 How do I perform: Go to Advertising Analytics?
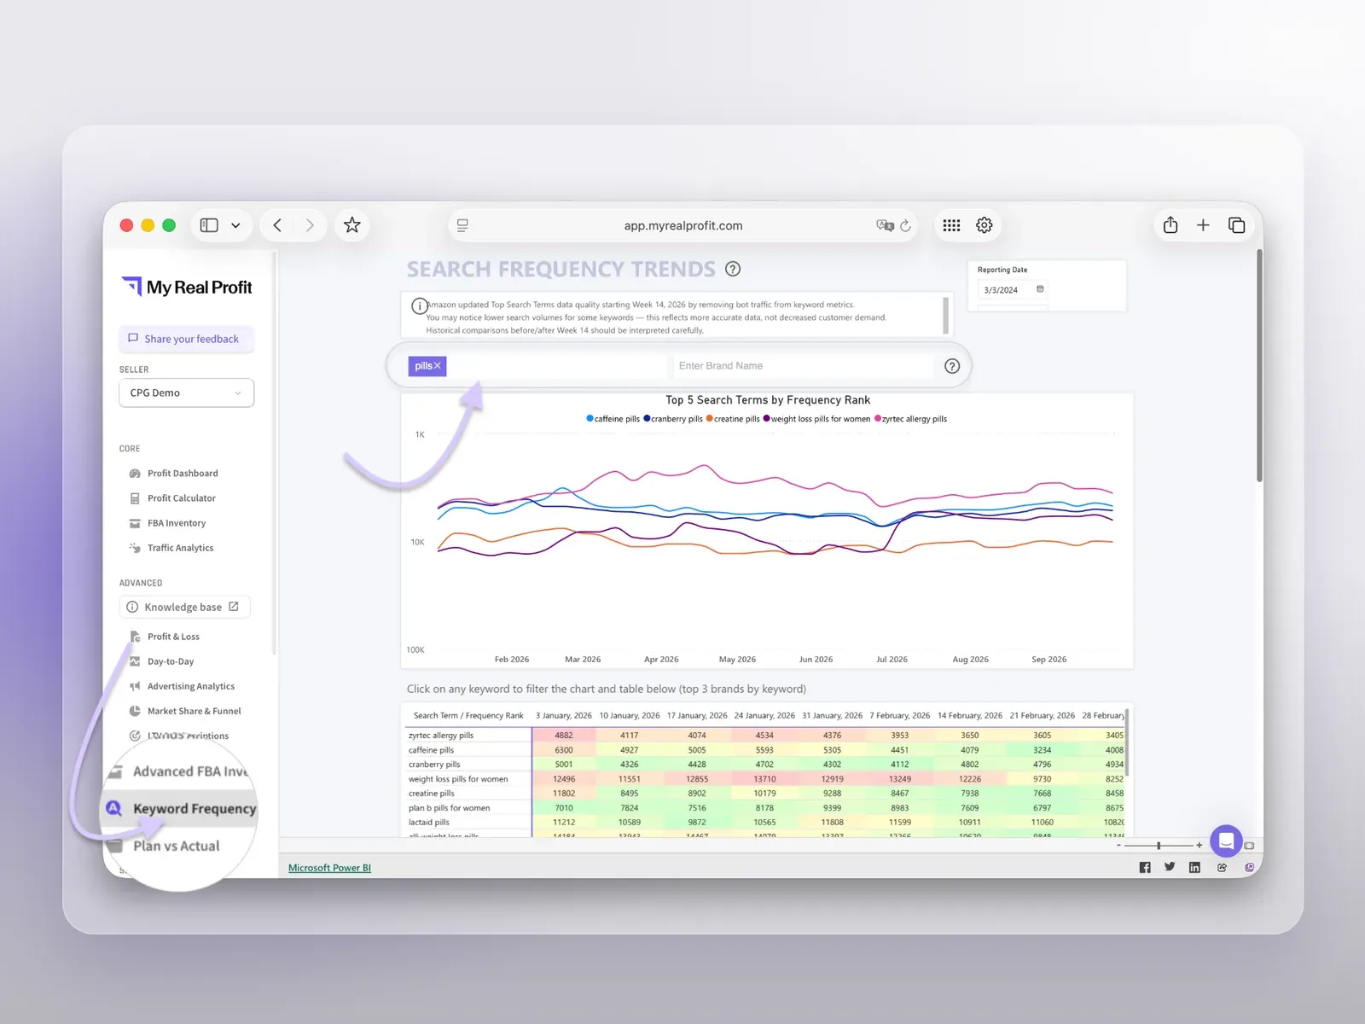coord(190,686)
